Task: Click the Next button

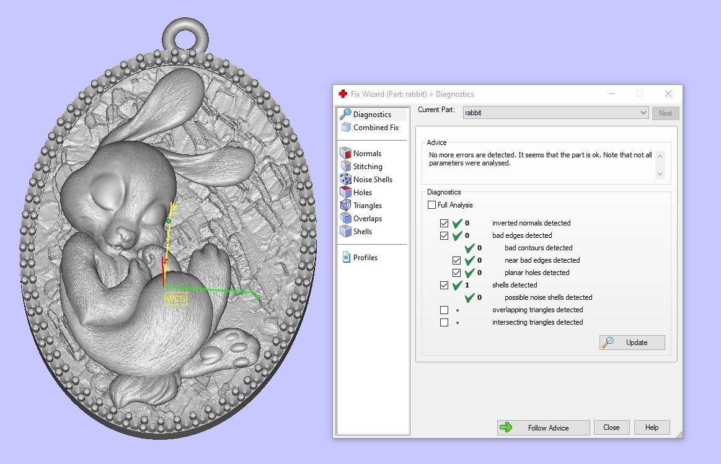Action: [x=665, y=113]
